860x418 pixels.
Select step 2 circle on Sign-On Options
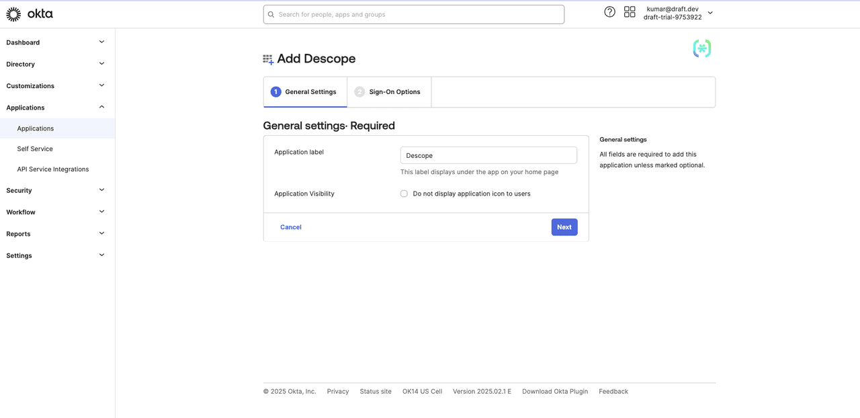click(x=359, y=91)
